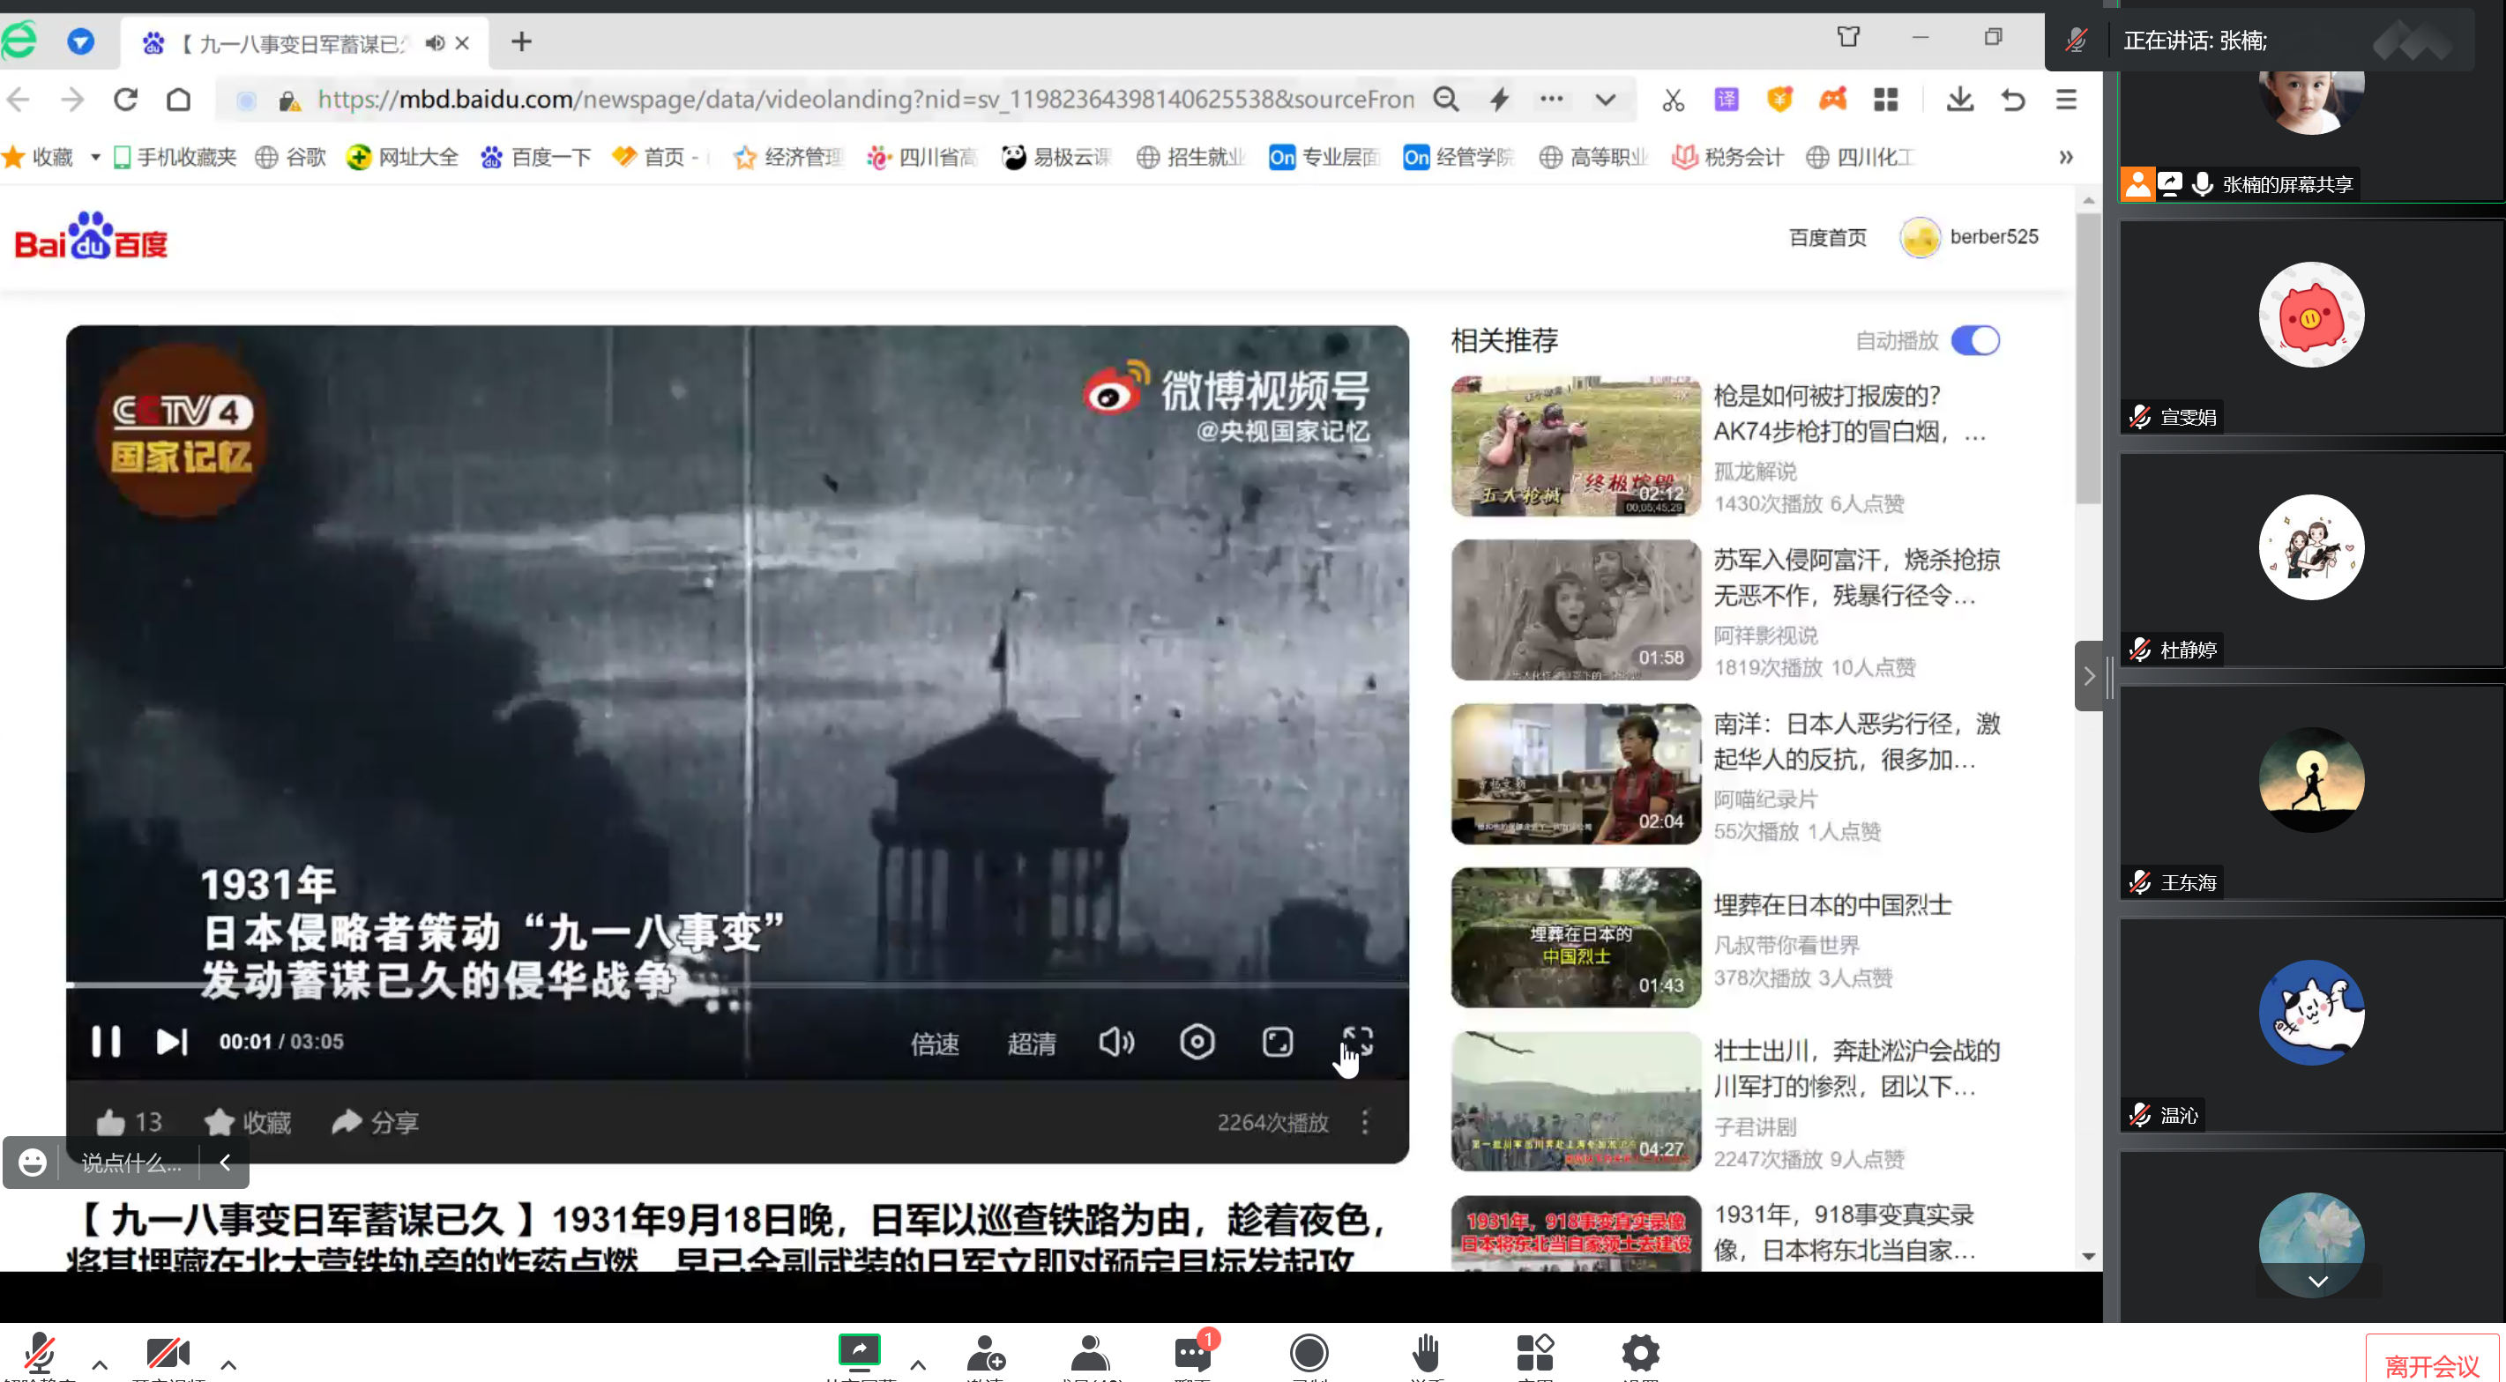The width and height of the screenshot is (2506, 1382).
Task: Open the browser hamburger menu
Action: (2065, 100)
